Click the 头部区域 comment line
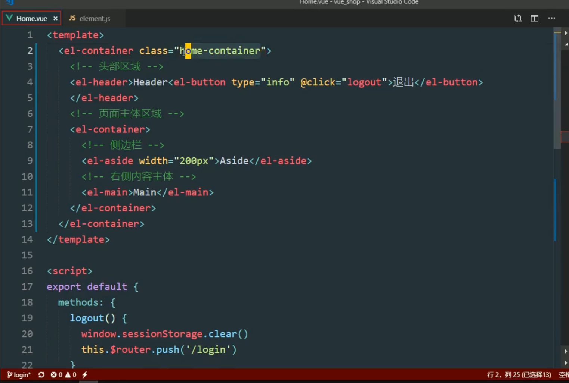Screen dimensions: 569x383 (117, 66)
